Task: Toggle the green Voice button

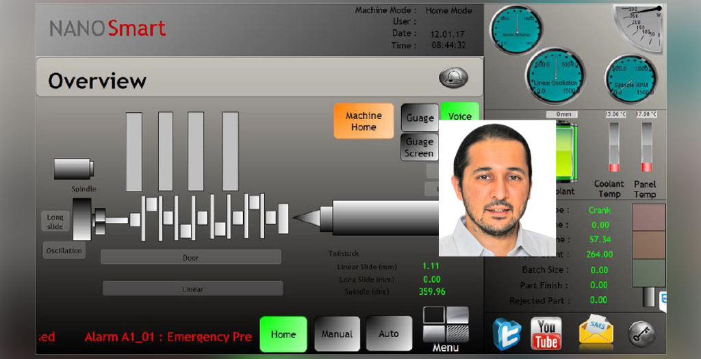Action: tap(459, 111)
